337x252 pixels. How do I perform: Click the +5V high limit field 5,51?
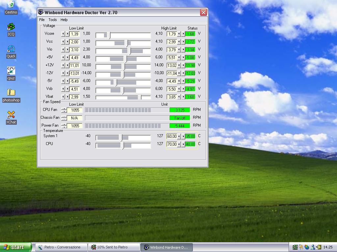[172, 57]
